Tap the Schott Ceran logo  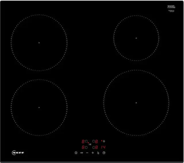tap(171, 7)
